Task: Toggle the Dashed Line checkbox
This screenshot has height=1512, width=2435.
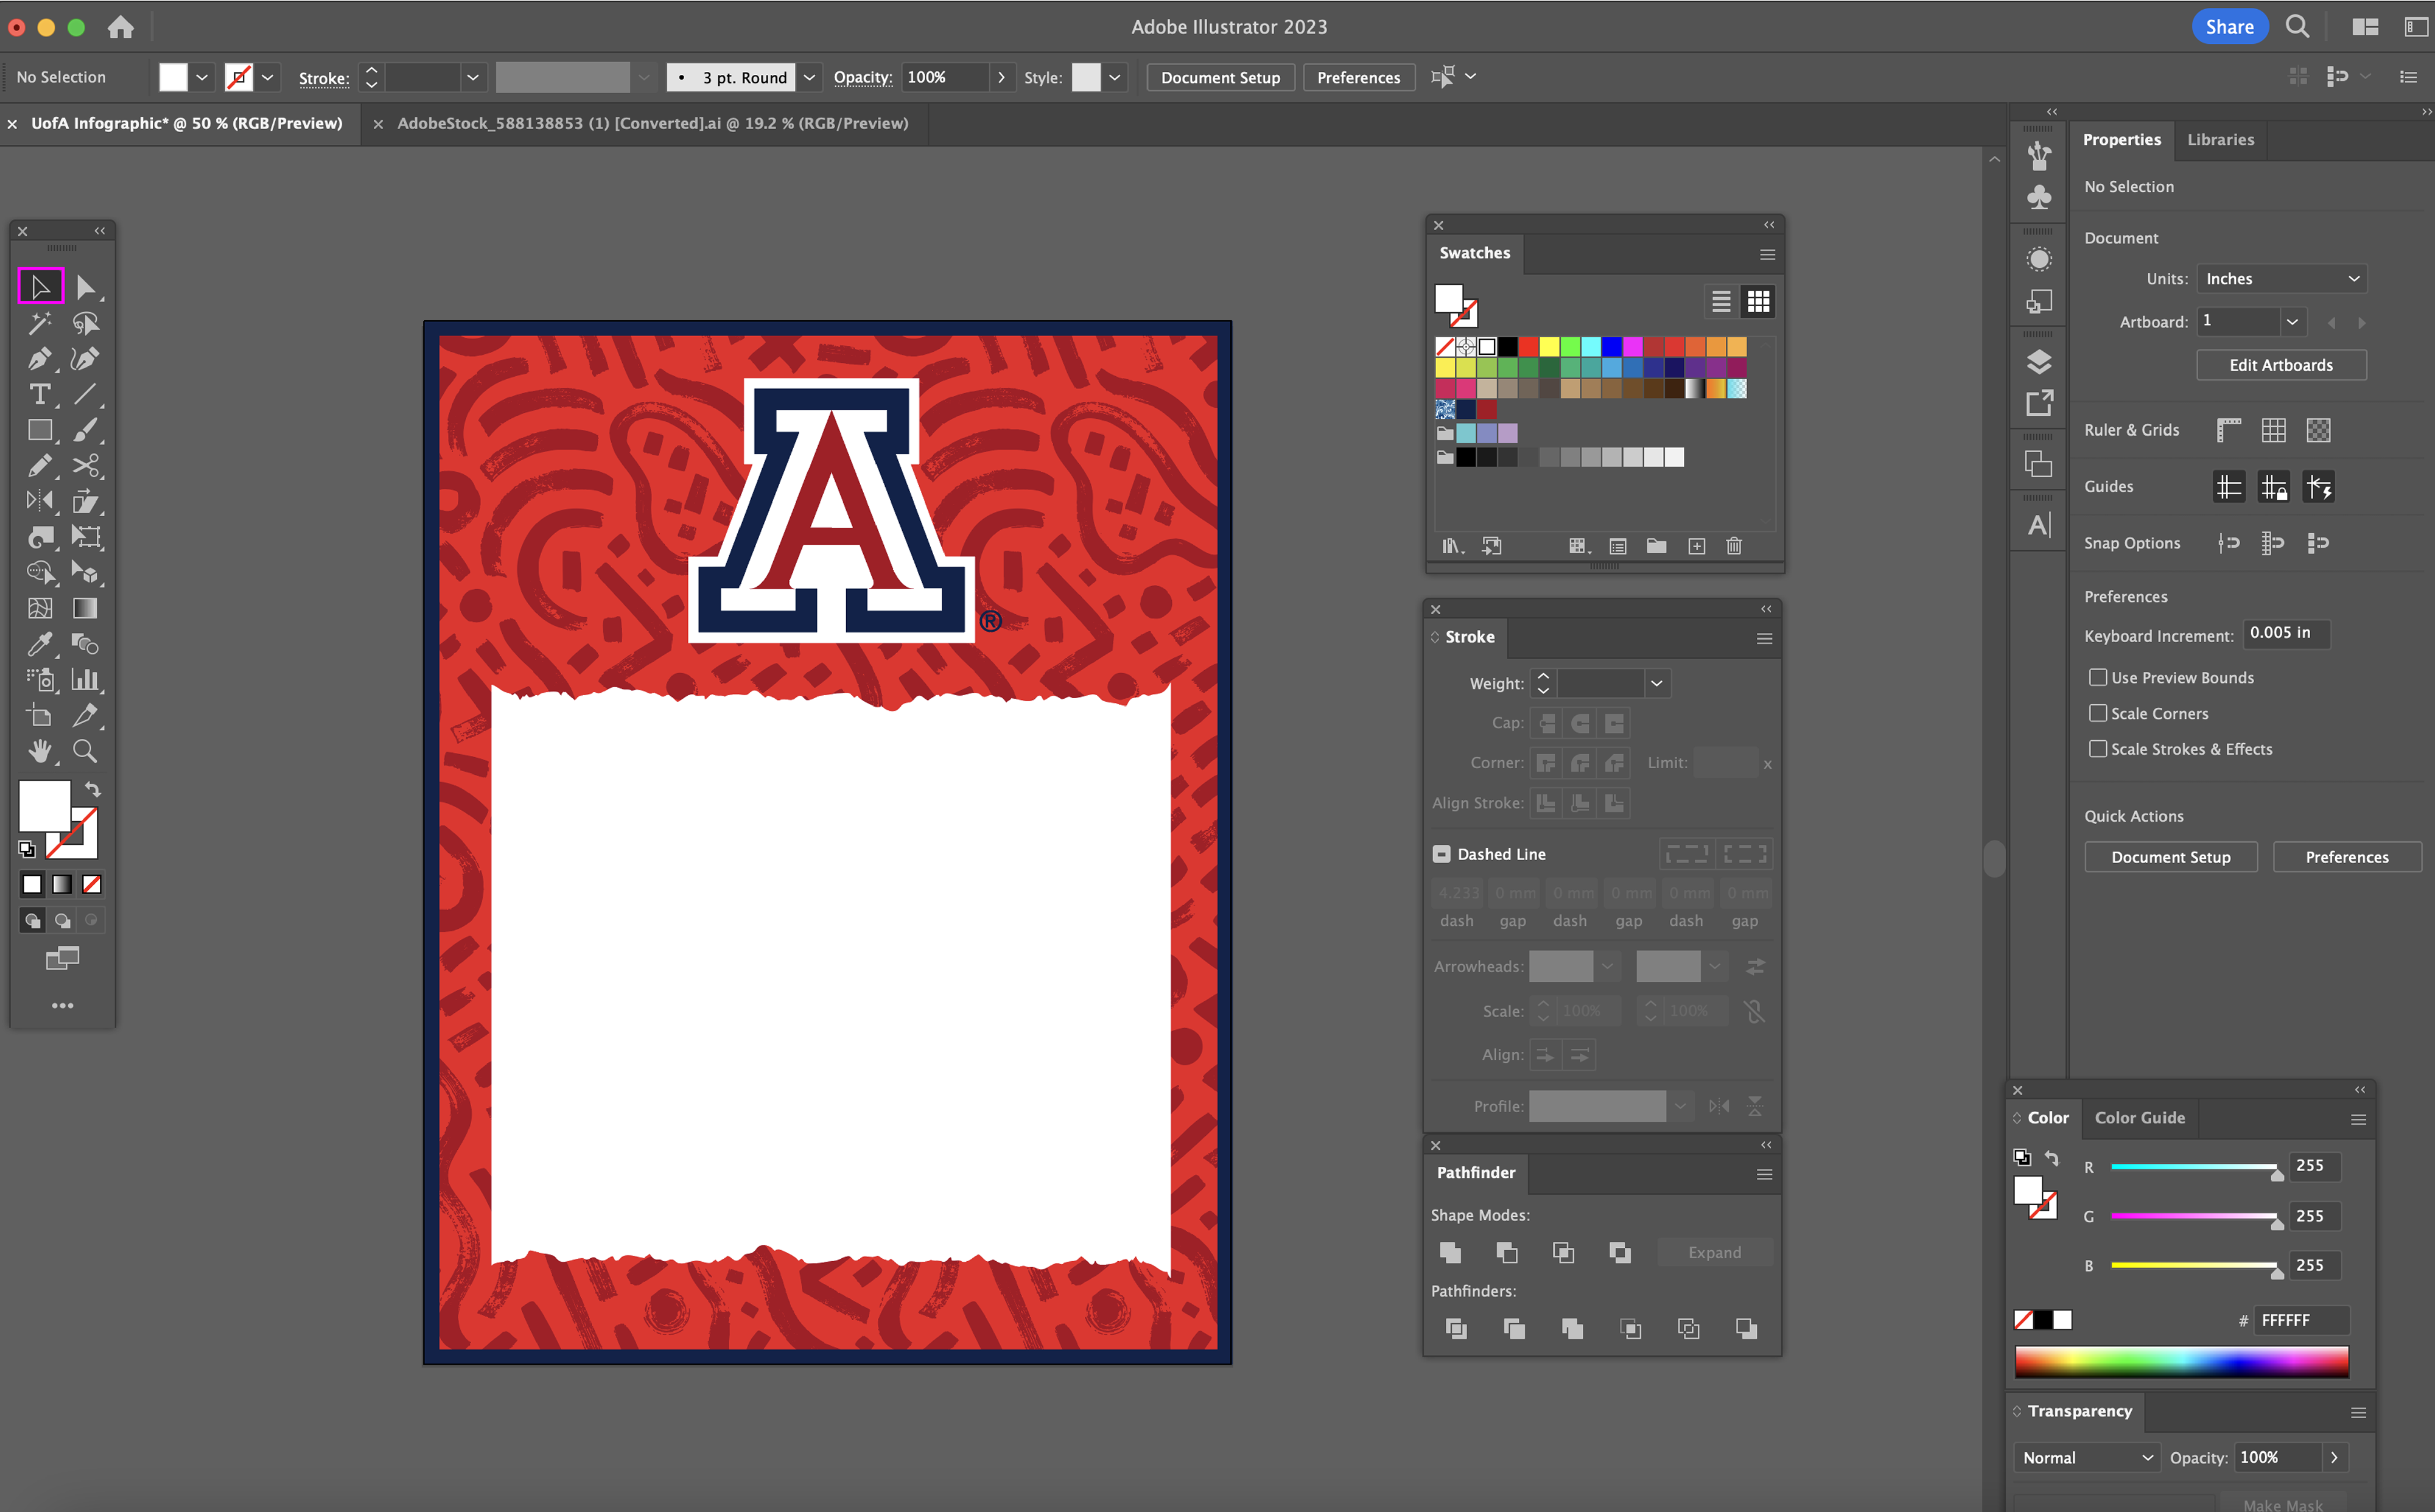Action: (1441, 854)
